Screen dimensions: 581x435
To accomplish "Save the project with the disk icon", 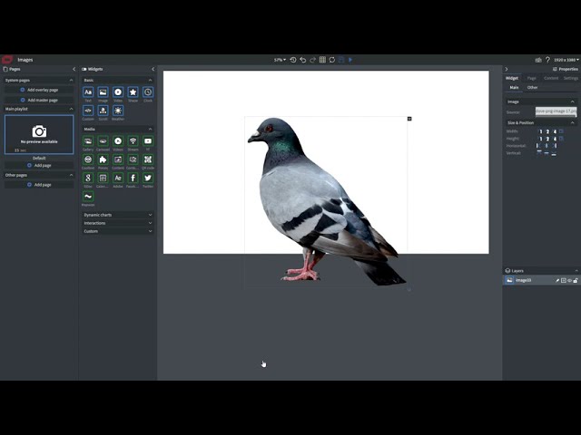I will tap(341, 60).
